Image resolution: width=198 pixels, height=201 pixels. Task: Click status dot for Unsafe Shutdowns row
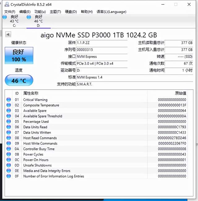[9, 165]
